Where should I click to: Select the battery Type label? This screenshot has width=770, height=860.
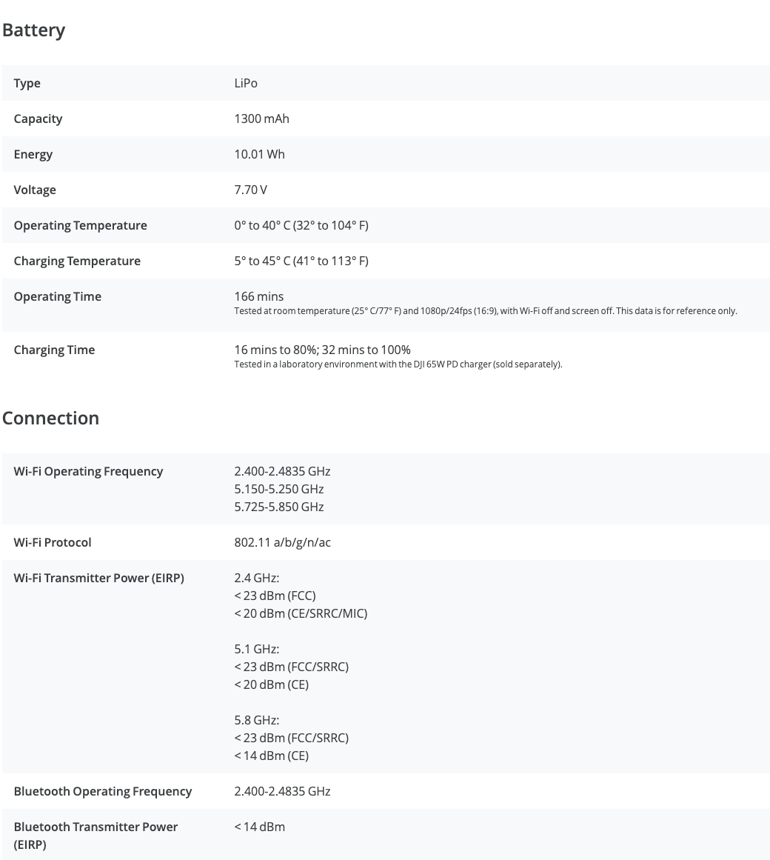(x=27, y=84)
